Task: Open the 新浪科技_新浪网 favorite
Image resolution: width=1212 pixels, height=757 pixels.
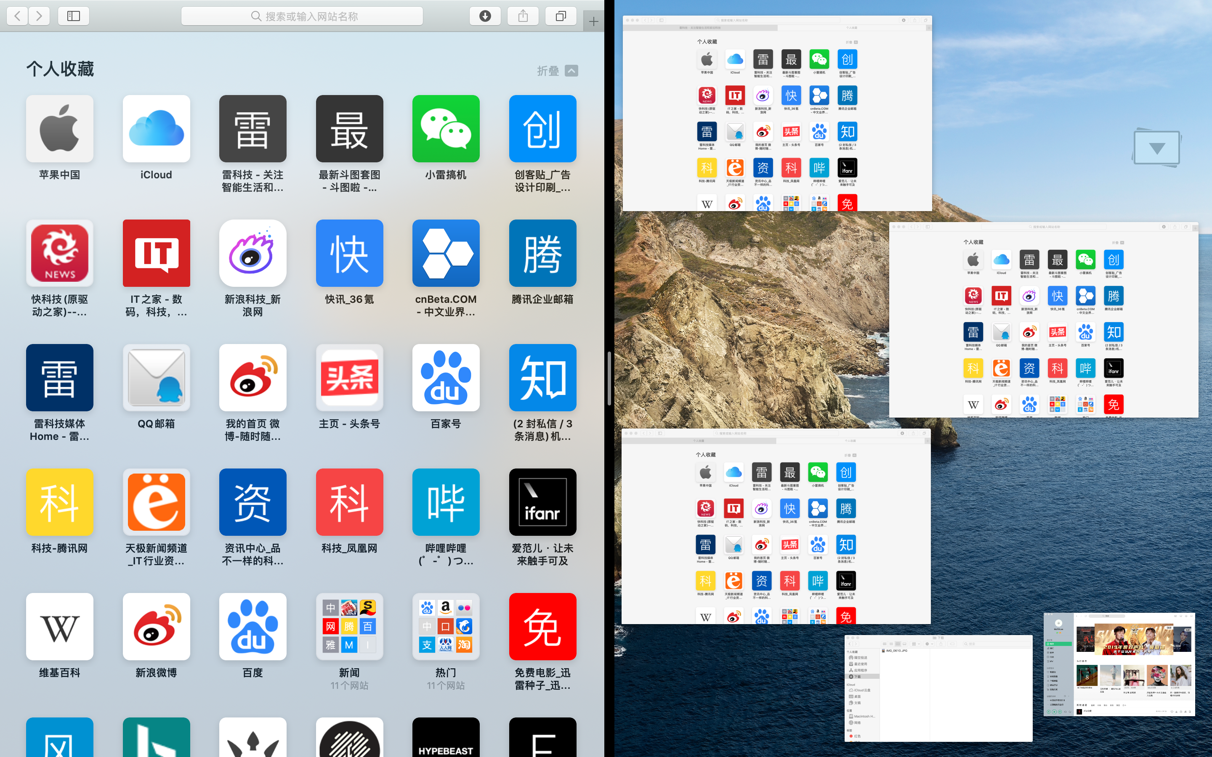Action: pyautogui.click(x=253, y=253)
